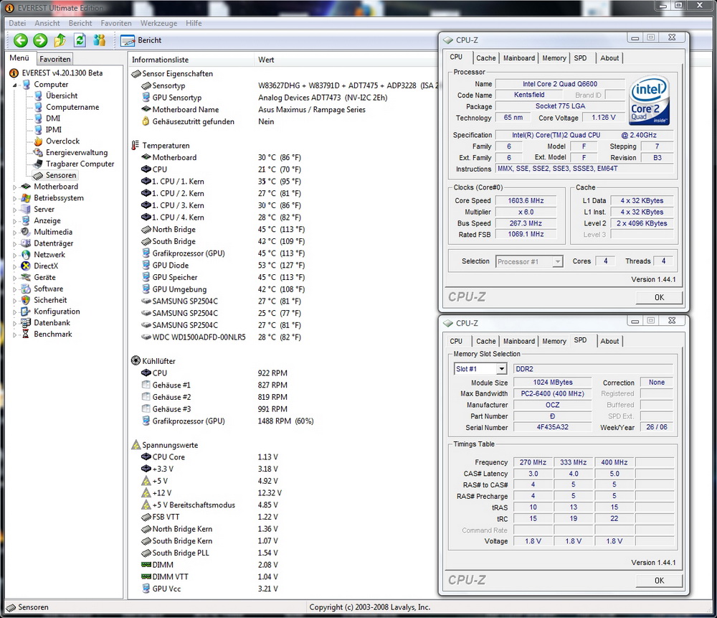Click the Kühllüfter fan icon
The width and height of the screenshot is (717, 618).
click(x=136, y=361)
